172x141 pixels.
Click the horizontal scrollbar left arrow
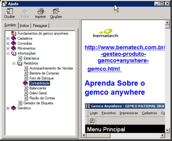click(x=84, y=135)
